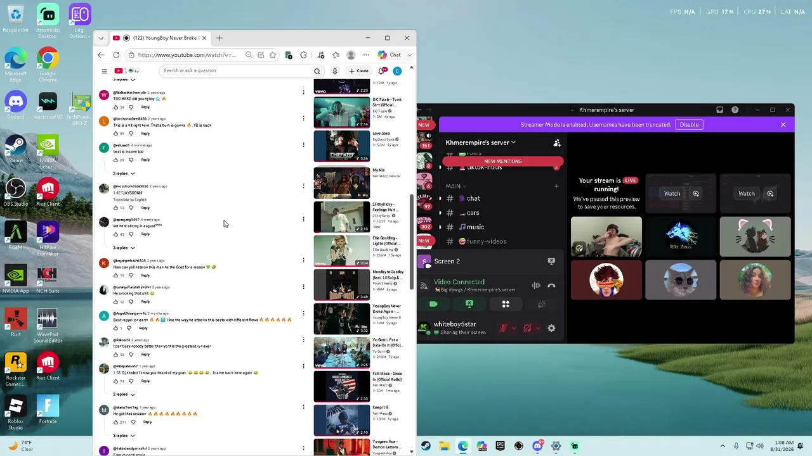812x456 pixels.
Task: Expand '3 replies' under 'we here strong' comment
Action: click(x=124, y=248)
